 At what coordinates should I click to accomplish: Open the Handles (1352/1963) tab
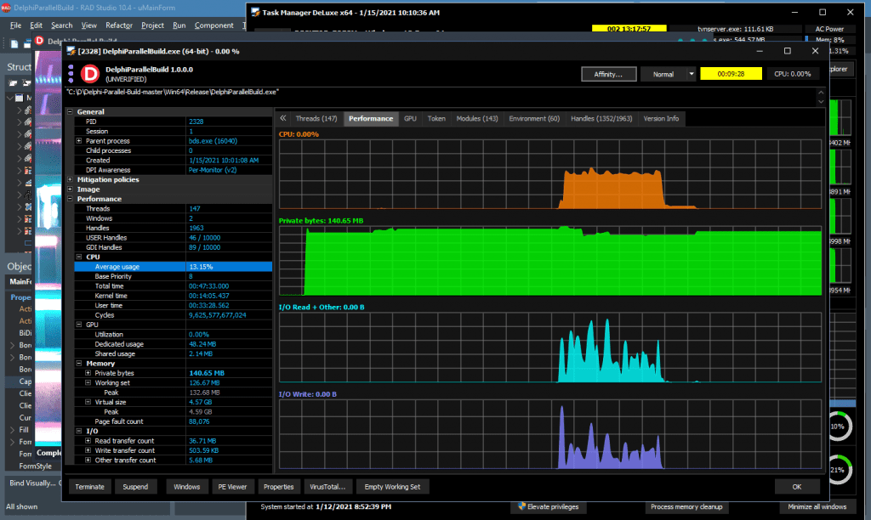pyautogui.click(x=601, y=119)
